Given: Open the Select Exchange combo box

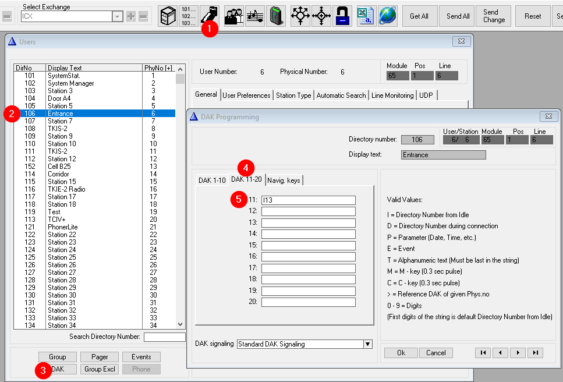Looking at the screenshot, I should tap(117, 16).
